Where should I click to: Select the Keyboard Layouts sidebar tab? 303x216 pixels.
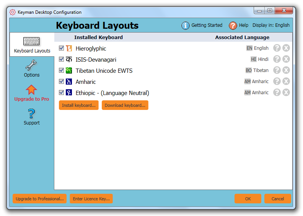click(x=32, y=45)
